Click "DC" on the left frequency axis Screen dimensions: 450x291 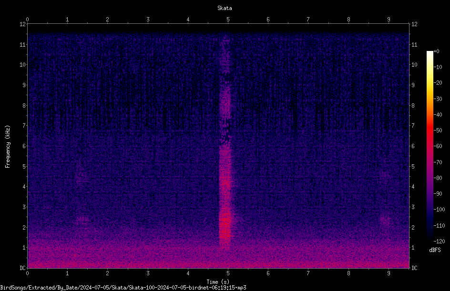22,268
